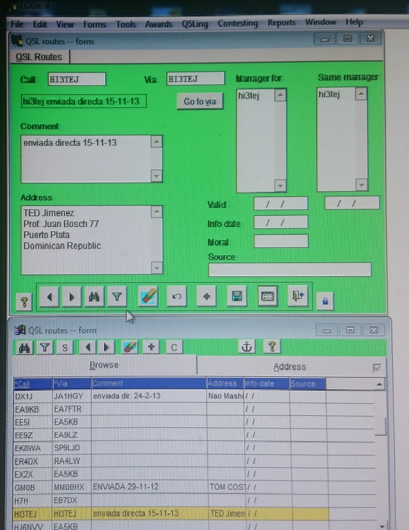Screen dimensions: 409x530
Task: Click the next record arrow in upper form
Action: point(72,297)
